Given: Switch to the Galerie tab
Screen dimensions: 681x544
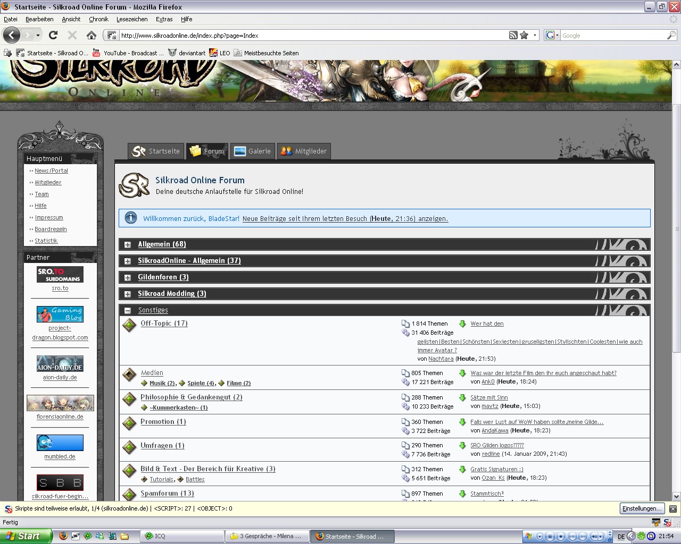Looking at the screenshot, I should [x=253, y=151].
